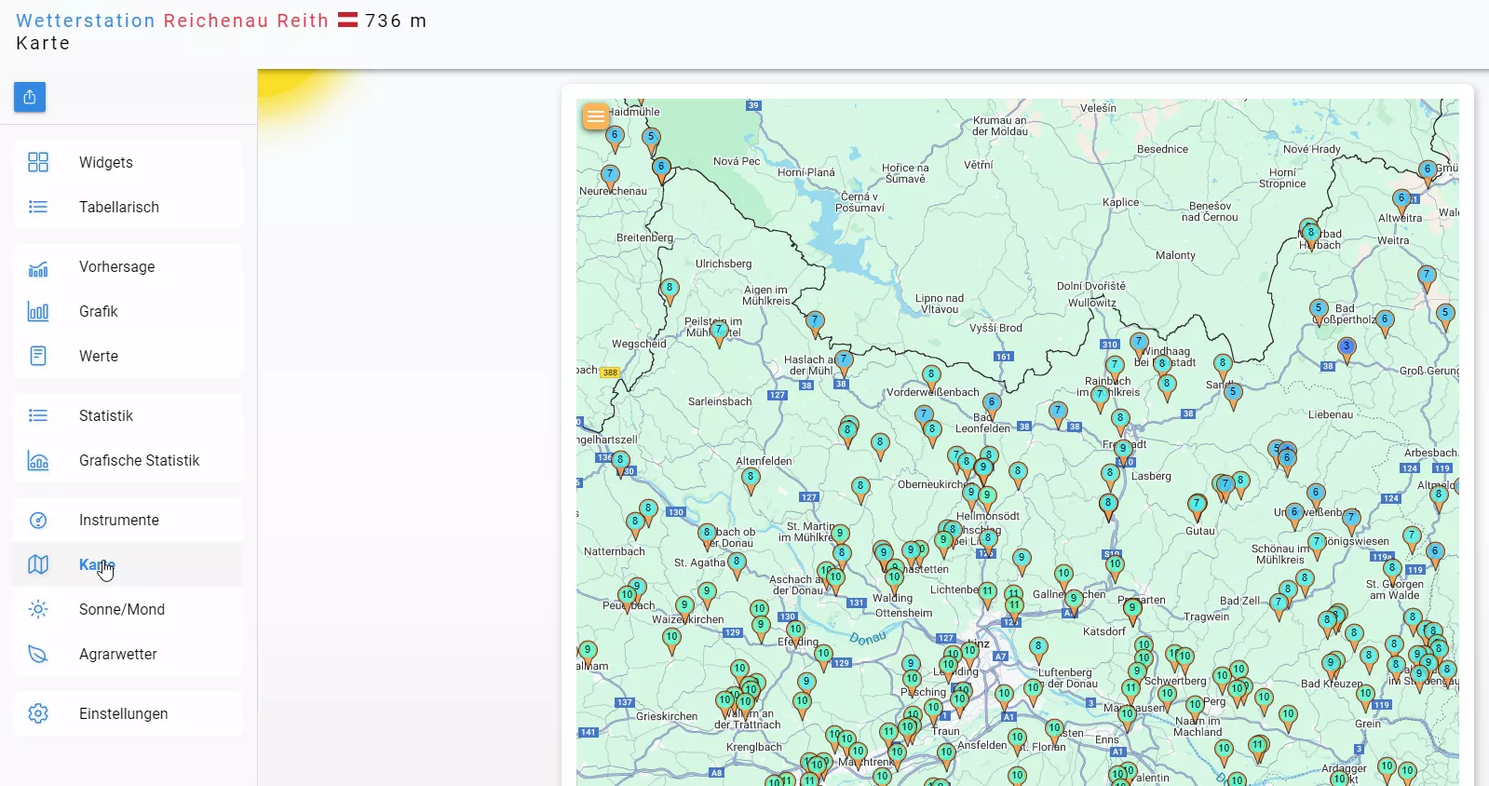Viewport: 1489px width, 786px height.
Task: Click the Wetterstation Reichenau Reith title
Action: 172,20
